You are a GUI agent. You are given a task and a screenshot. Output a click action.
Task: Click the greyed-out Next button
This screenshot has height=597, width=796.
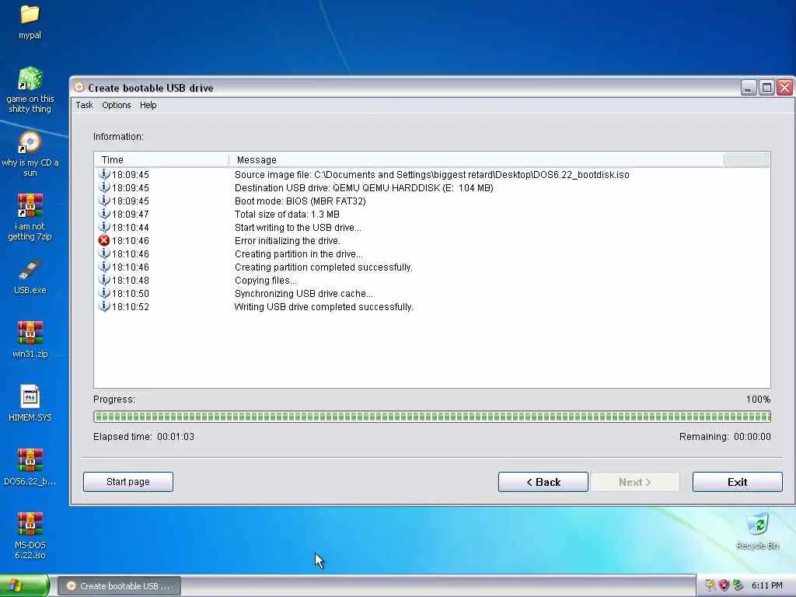tap(635, 482)
